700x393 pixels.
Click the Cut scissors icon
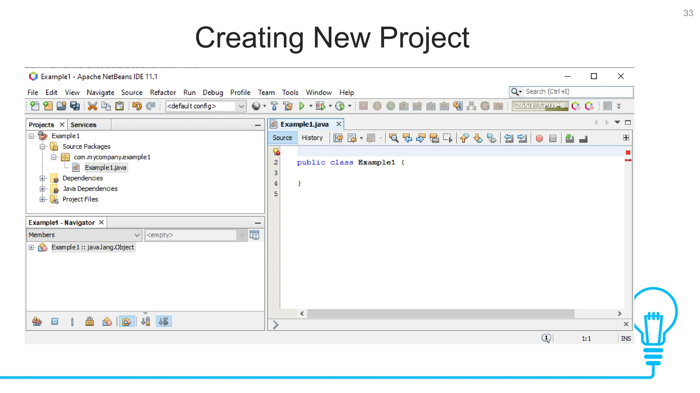92,106
